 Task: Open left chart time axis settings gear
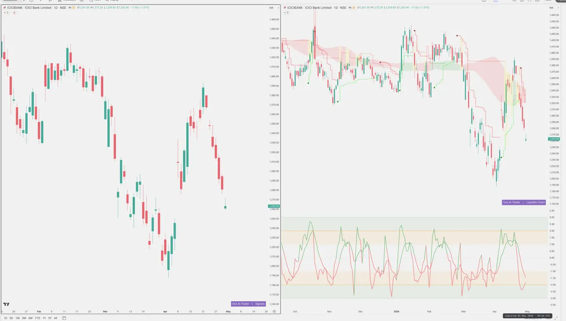tap(274, 312)
